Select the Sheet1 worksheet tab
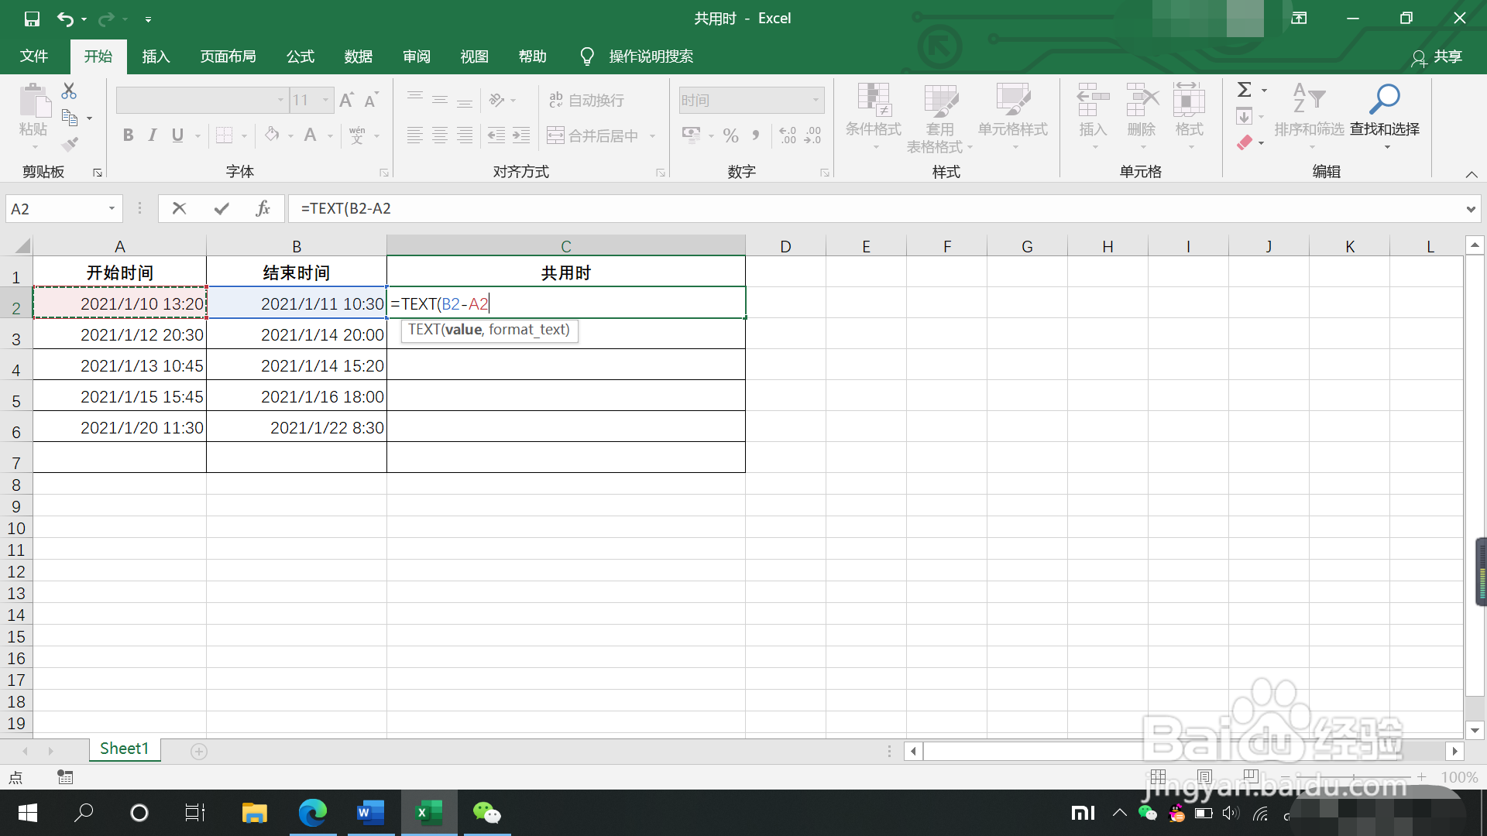This screenshot has height=836, width=1487. click(124, 749)
